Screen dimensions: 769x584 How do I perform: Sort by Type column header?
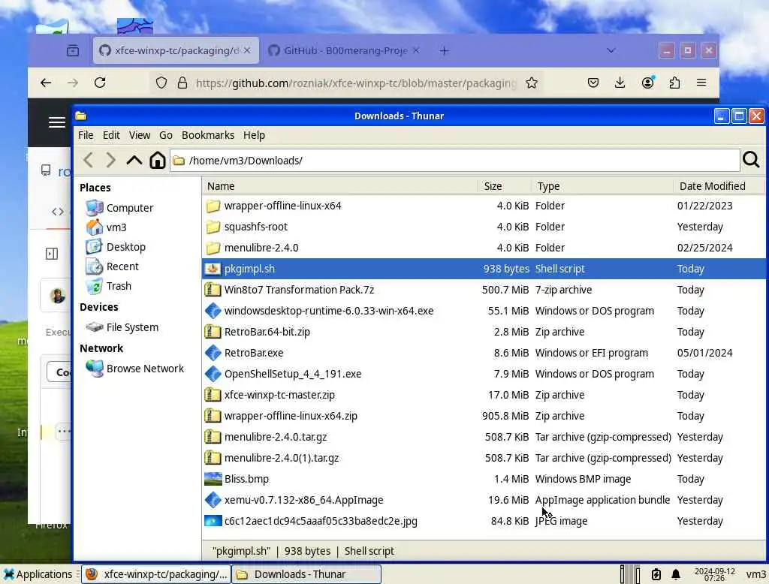(x=602, y=186)
